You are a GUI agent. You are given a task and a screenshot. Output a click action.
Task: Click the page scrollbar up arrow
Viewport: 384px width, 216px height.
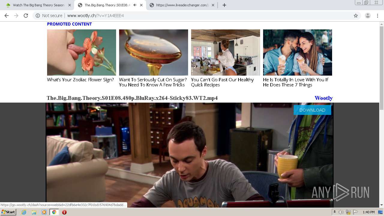tap(382, 24)
